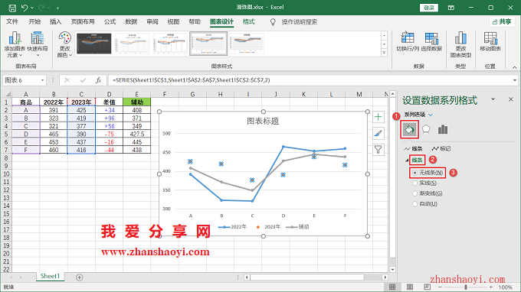This screenshot has height=292, width=521.
Task: Click the zoom slider handle
Action: click(466, 287)
